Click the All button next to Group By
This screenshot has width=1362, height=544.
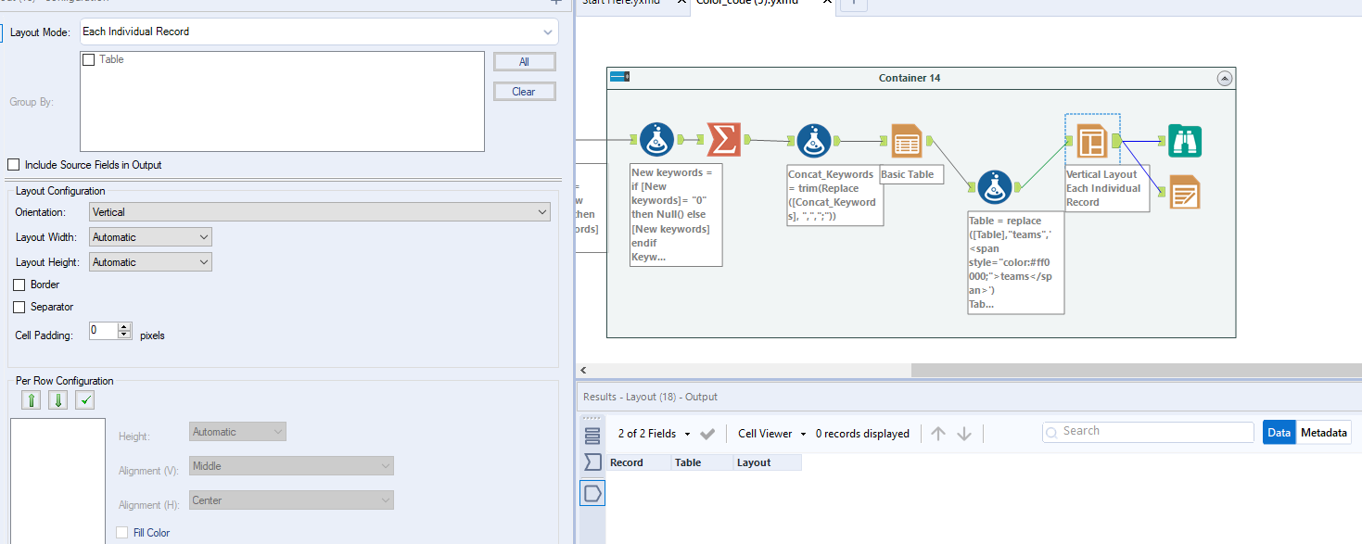click(524, 61)
